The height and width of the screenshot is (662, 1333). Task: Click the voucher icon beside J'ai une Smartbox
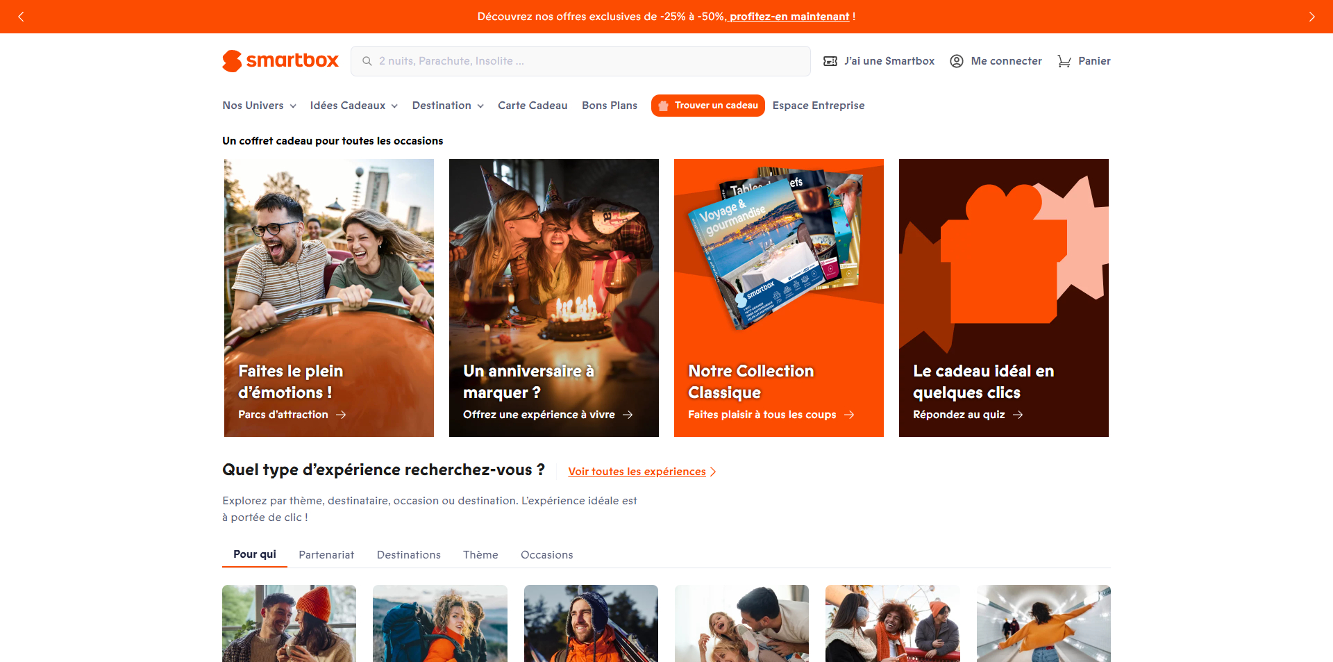[830, 61]
